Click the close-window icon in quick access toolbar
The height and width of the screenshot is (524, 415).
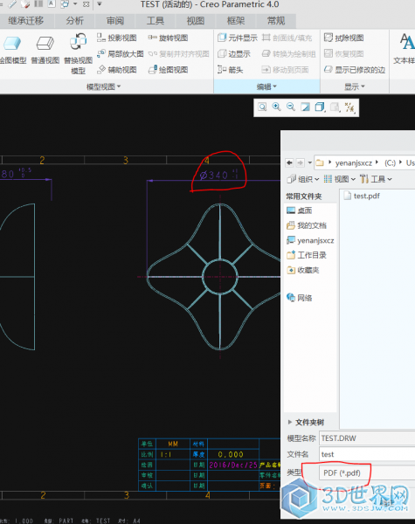pos(86,4)
